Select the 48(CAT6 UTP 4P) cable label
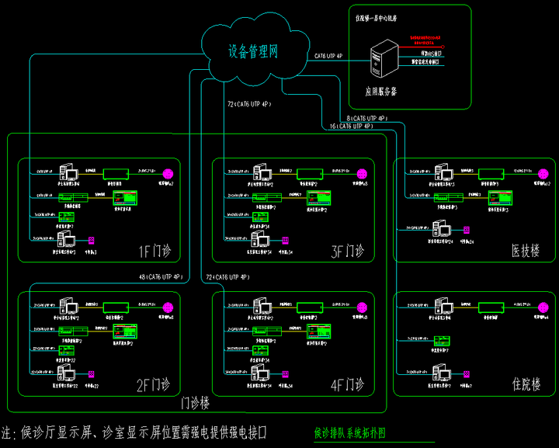 pyautogui.click(x=161, y=277)
